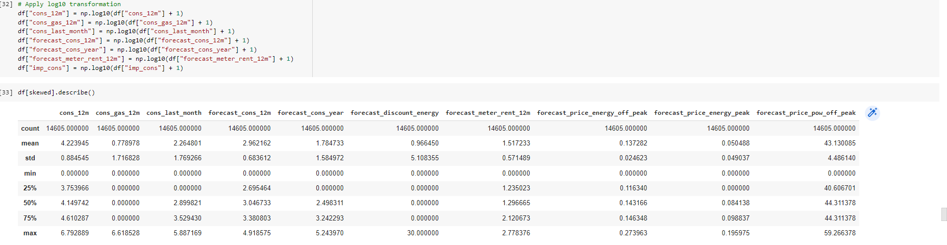Click the cons_last_month column header

click(173, 113)
